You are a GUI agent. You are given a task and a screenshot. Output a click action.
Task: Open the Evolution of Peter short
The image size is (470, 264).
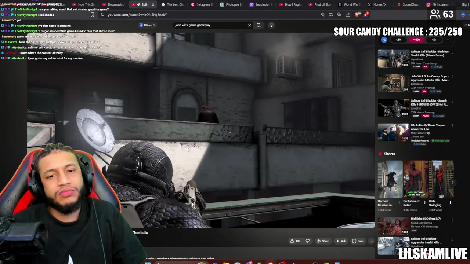pyautogui.click(x=415, y=179)
